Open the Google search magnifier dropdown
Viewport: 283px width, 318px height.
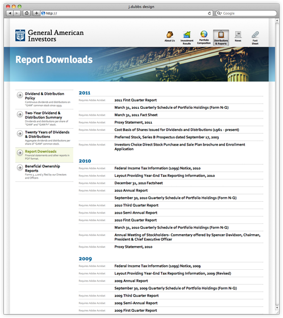[219, 13]
